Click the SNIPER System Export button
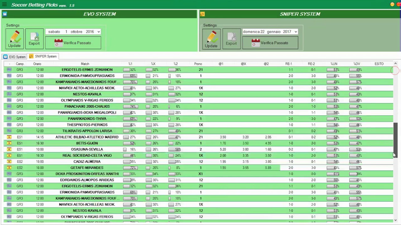This screenshot has height=225, width=401. point(231,39)
